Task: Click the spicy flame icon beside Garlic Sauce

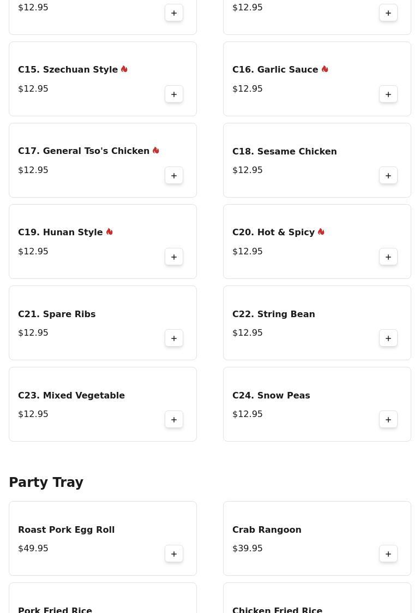Action: pyautogui.click(x=325, y=69)
